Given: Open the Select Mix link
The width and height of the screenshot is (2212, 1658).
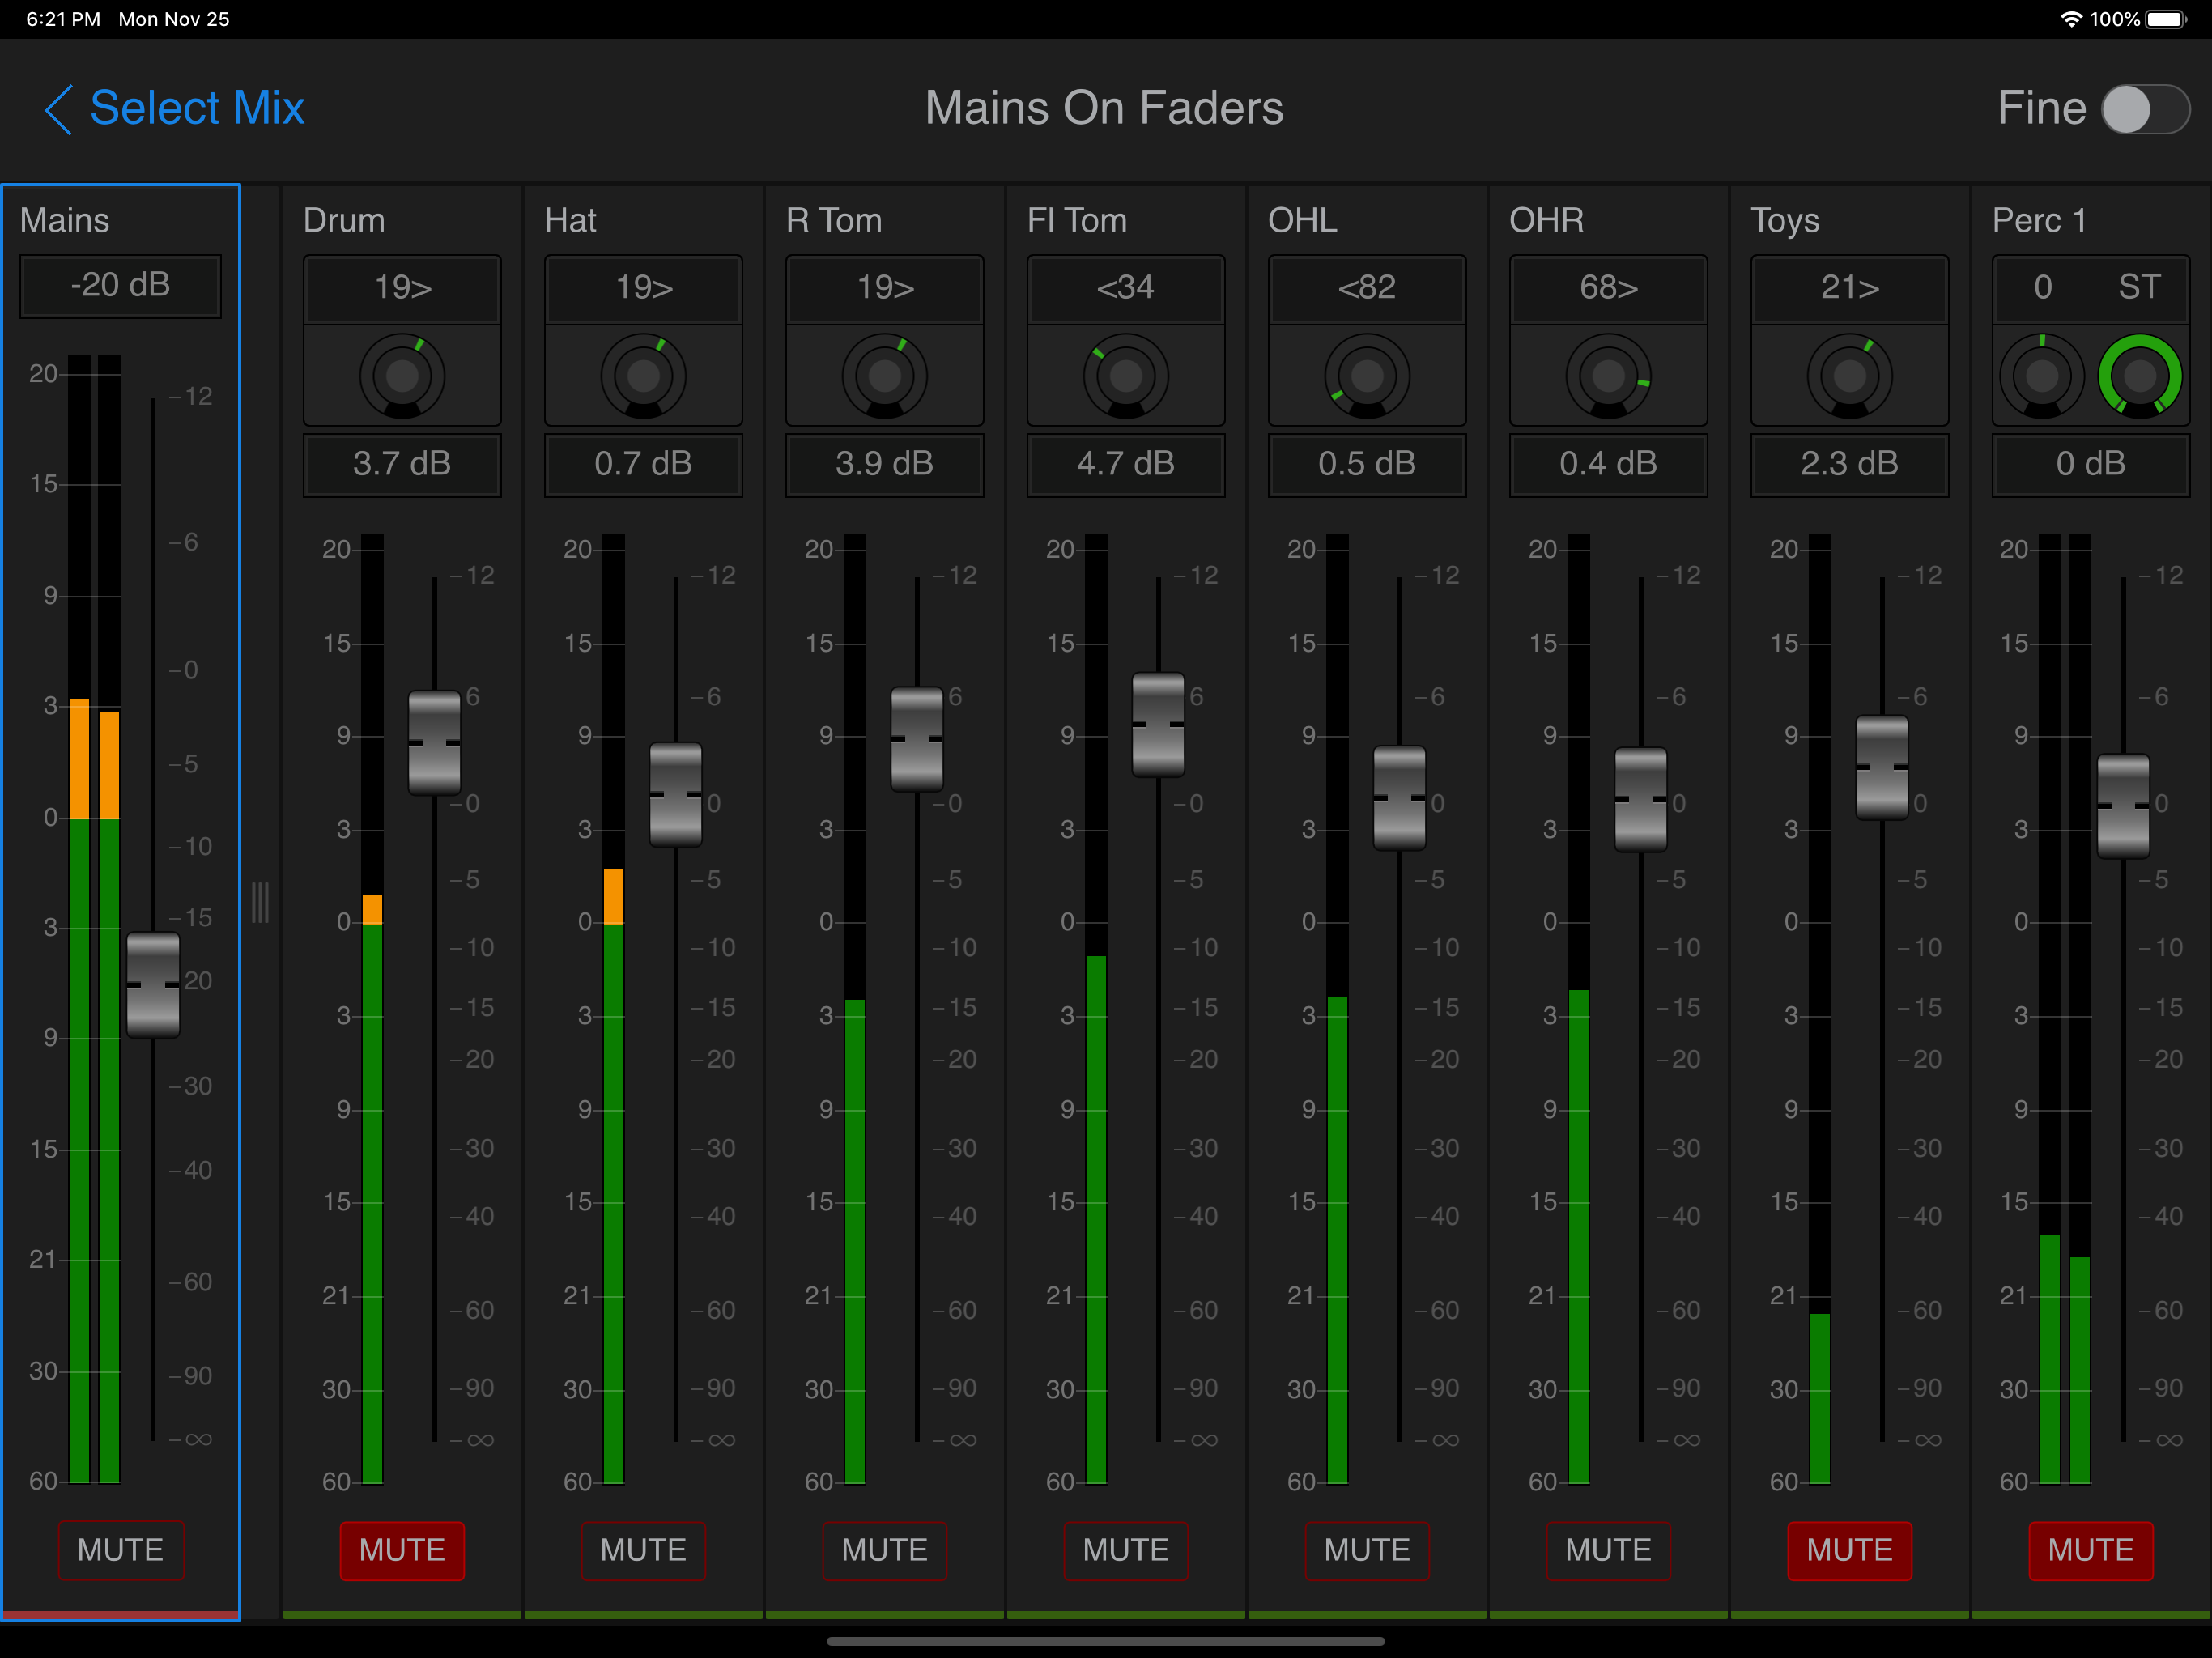Looking at the screenshot, I should [x=197, y=108].
